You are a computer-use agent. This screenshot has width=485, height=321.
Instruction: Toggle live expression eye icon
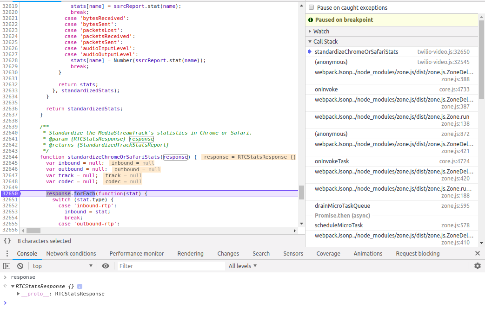[106, 266]
